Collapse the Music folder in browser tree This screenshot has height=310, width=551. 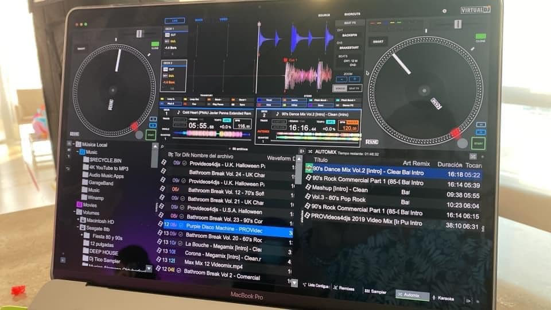click(x=77, y=152)
